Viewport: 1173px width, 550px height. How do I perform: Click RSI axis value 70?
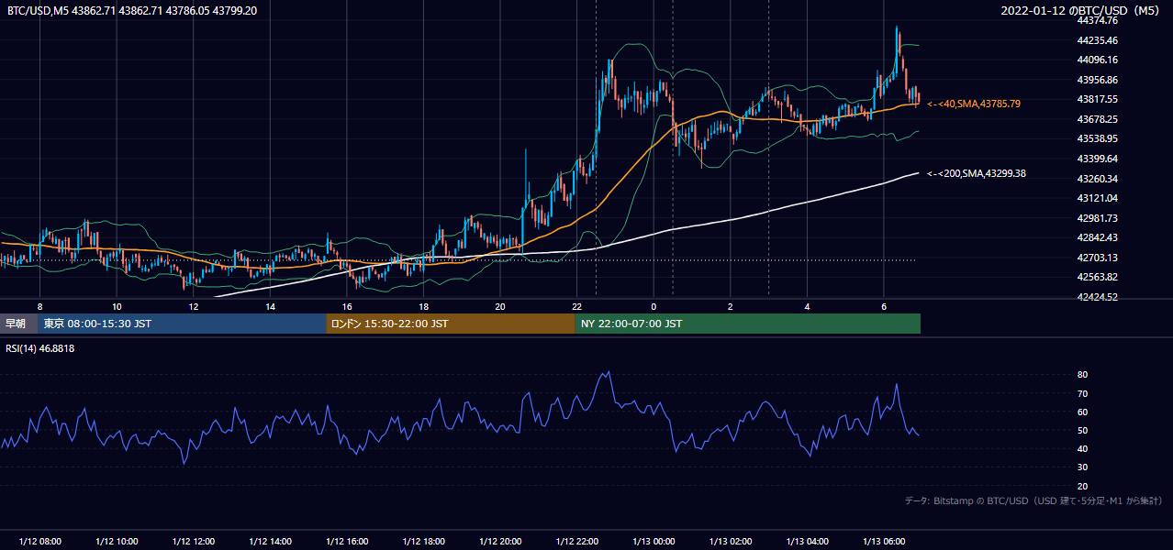coord(1083,393)
